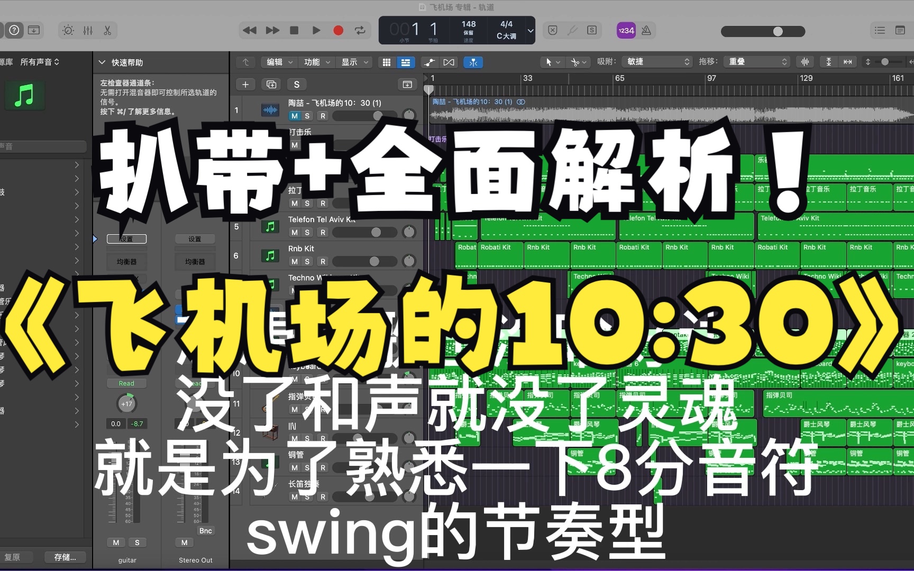Click the 4/4 time signature in the LCD
This screenshot has height=571, width=914.
click(x=506, y=24)
